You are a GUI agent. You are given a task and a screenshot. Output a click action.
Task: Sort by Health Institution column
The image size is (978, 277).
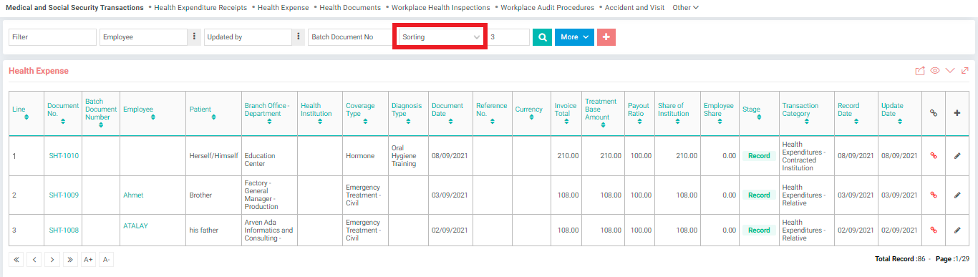(x=320, y=121)
